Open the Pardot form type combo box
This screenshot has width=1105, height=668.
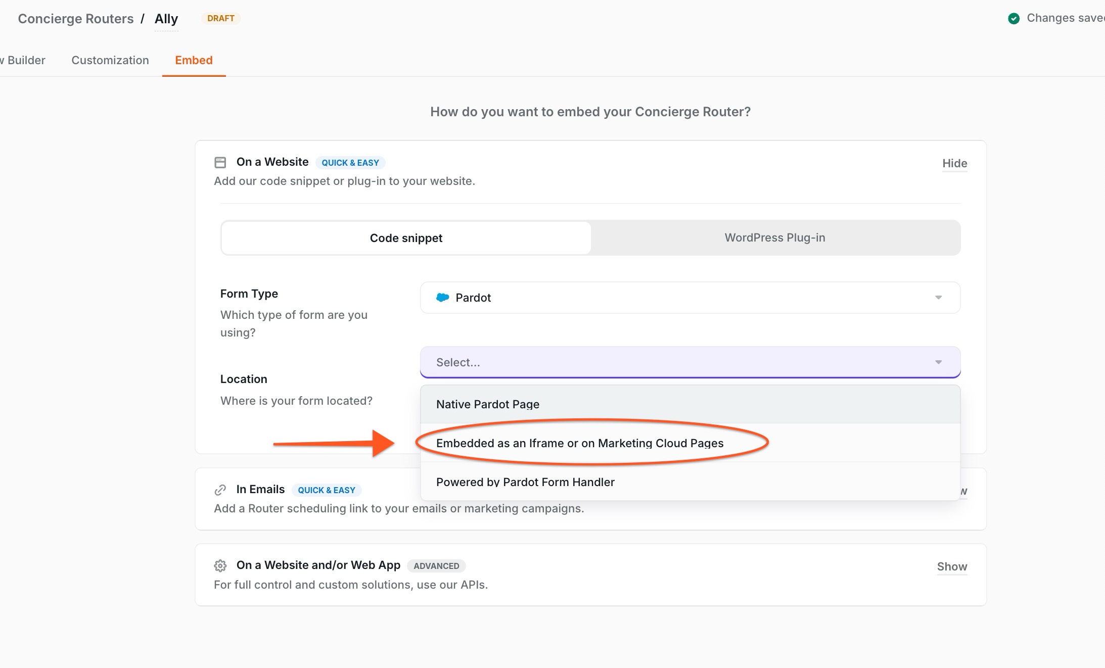(x=690, y=298)
